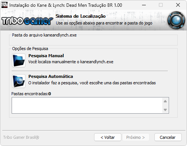This screenshot has height=146, width=187.
Task: Click the 'Tribo Gamer Brasil®' footer text
Action: [x=21, y=137]
